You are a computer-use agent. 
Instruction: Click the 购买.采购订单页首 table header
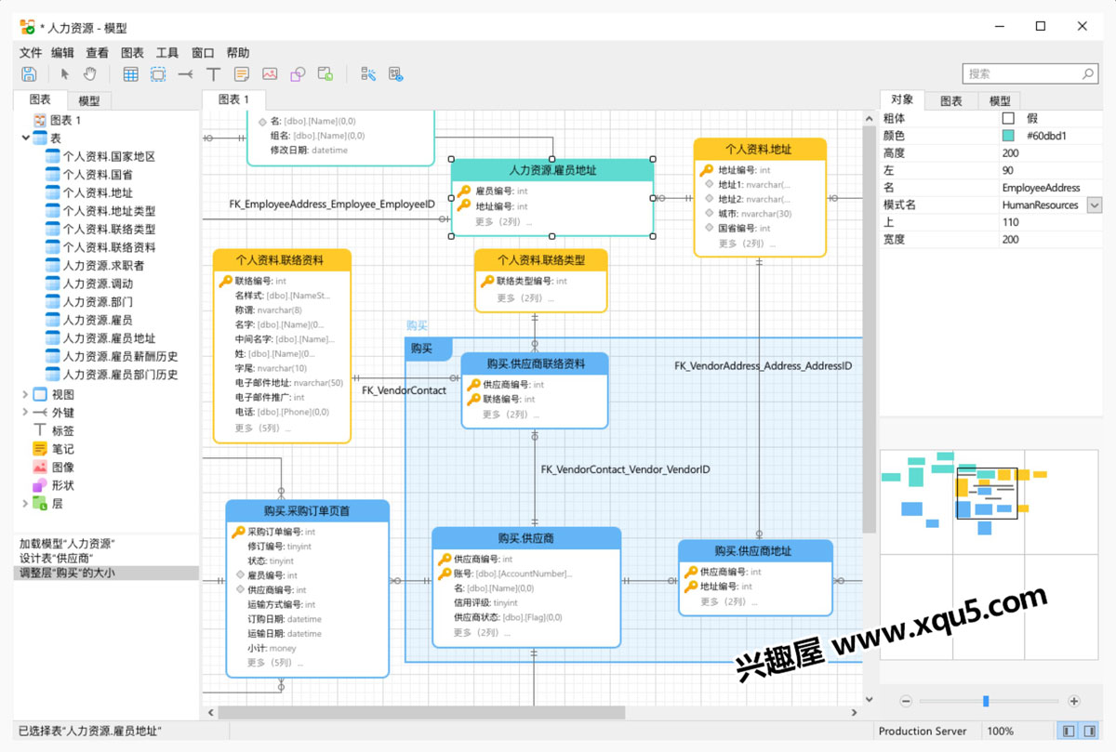[307, 510]
